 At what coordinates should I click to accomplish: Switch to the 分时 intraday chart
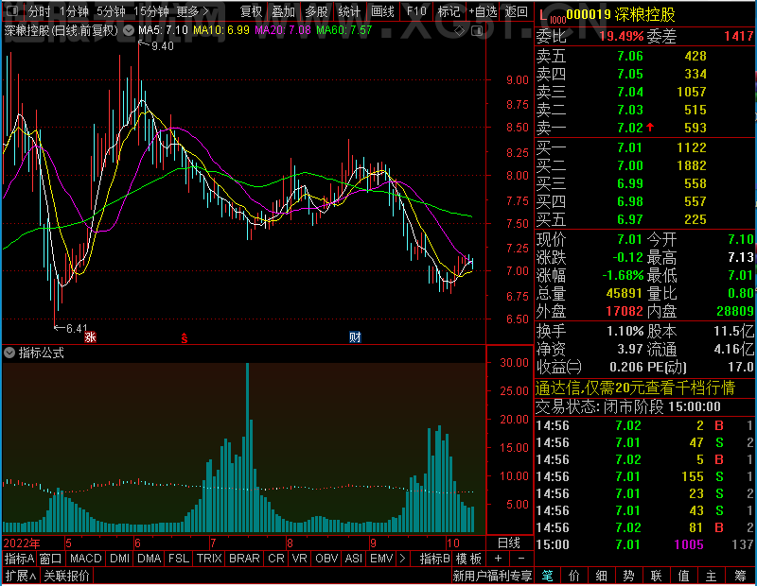(x=39, y=11)
